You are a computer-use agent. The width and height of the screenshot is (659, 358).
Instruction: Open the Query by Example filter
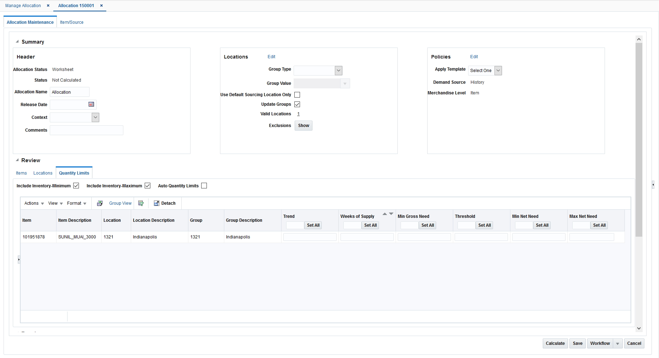pos(141,203)
